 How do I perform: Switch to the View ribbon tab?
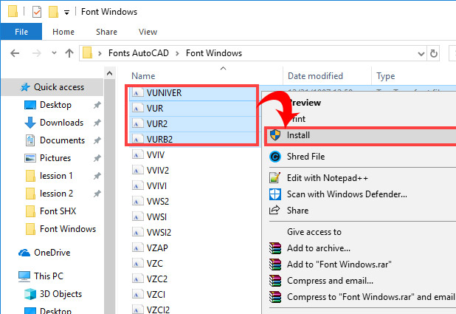[x=148, y=32]
